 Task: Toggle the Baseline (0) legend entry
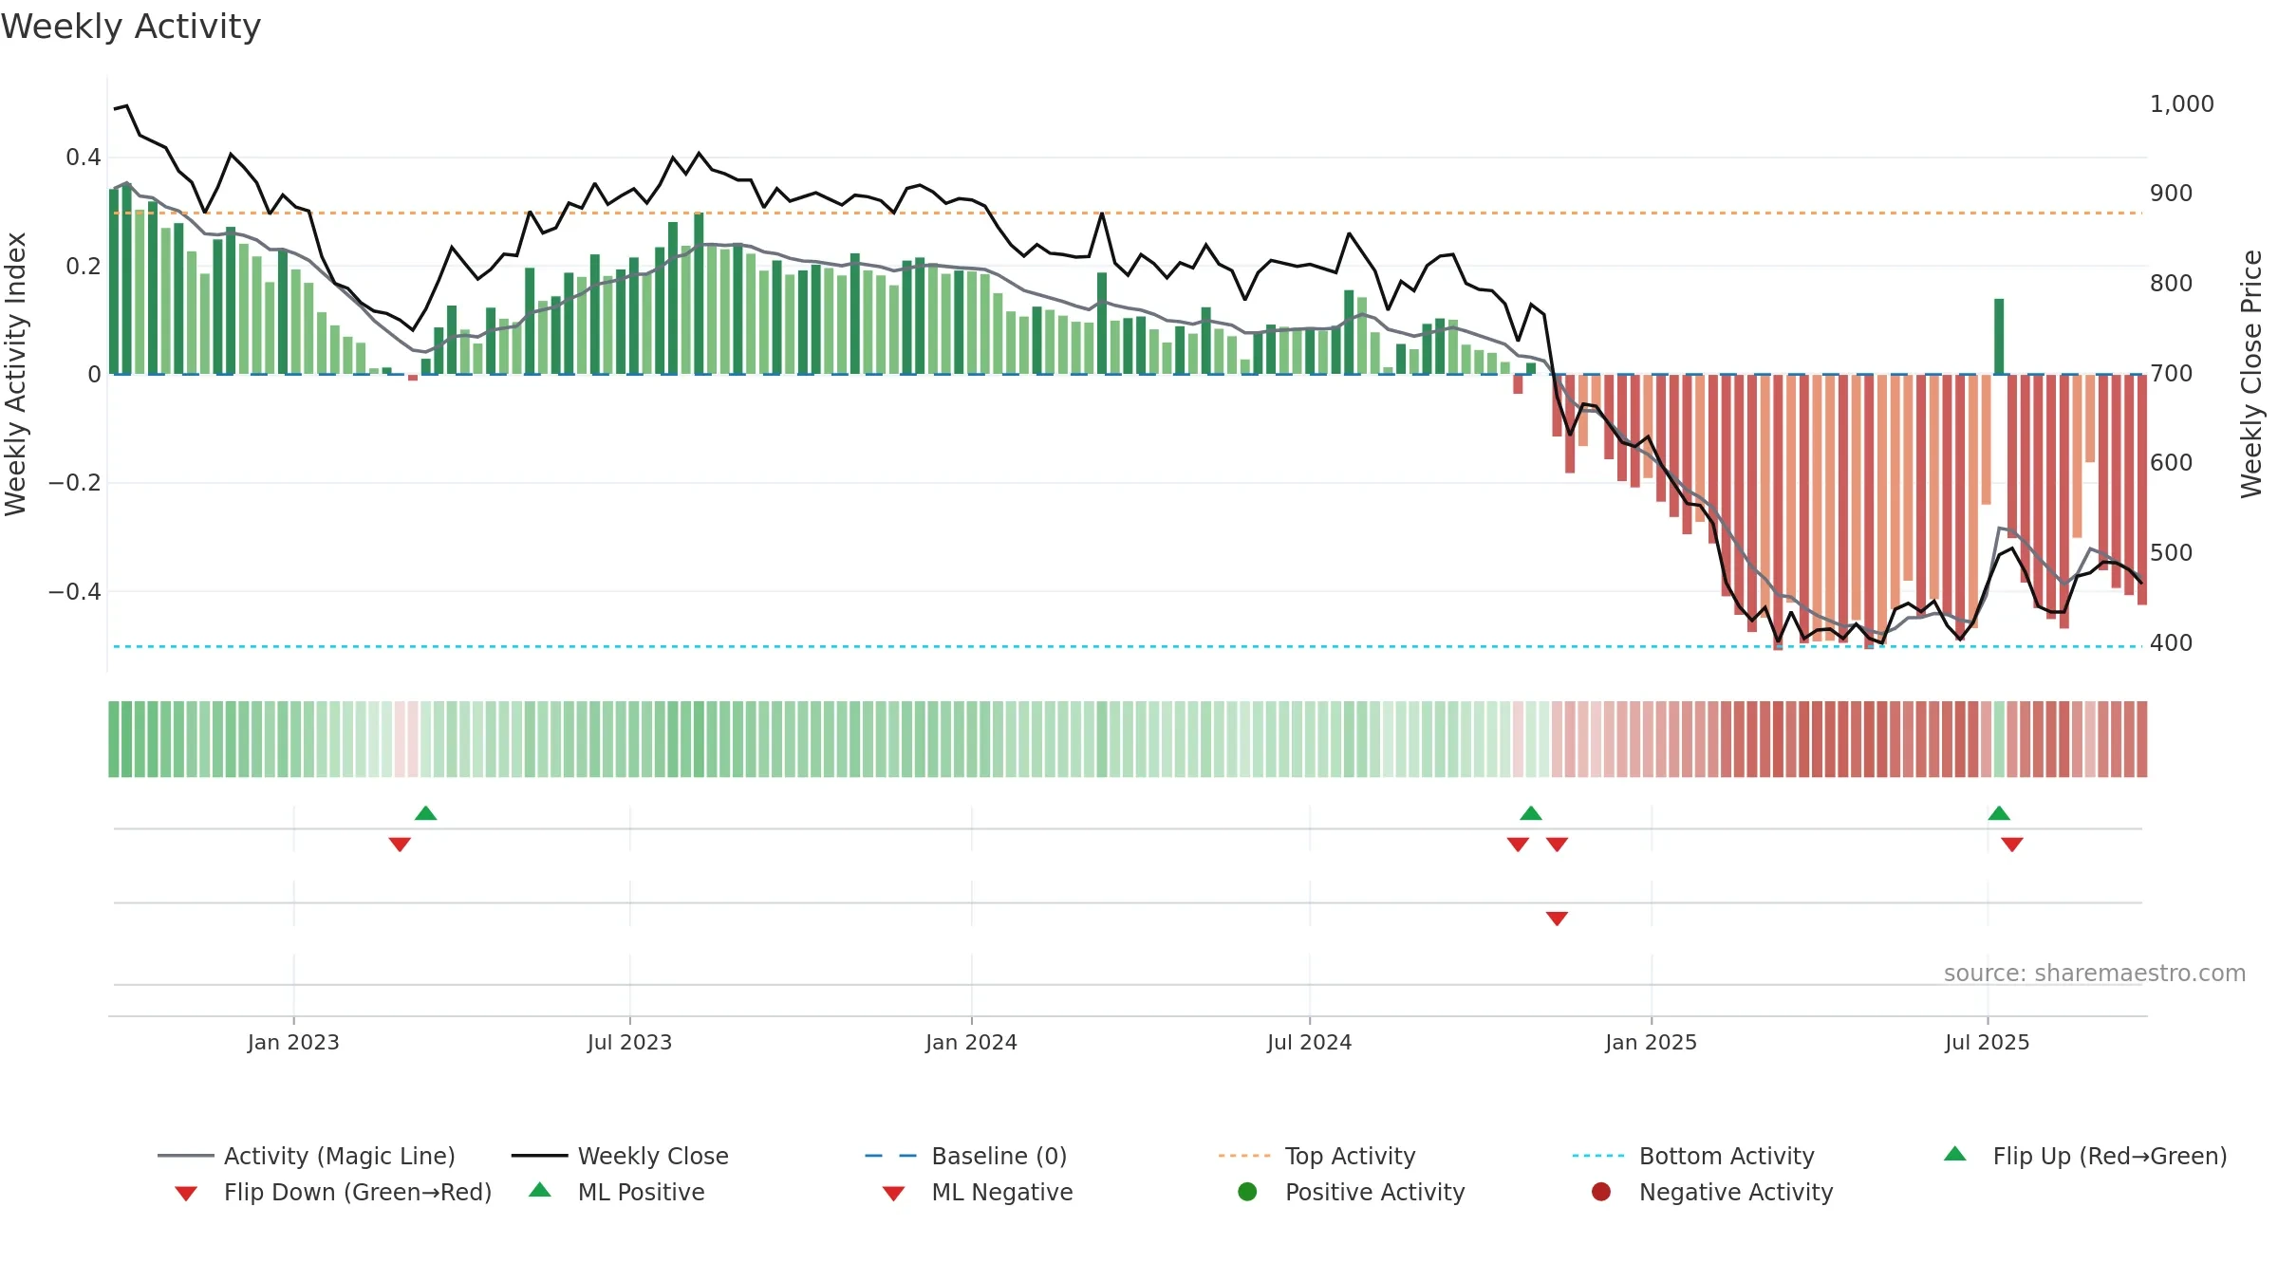click(966, 1156)
